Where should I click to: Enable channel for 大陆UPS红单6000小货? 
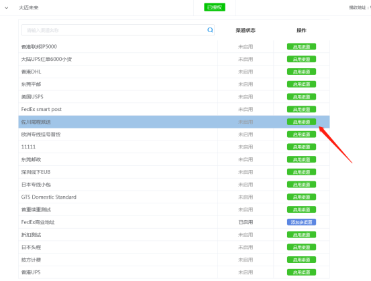[x=301, y=60]
